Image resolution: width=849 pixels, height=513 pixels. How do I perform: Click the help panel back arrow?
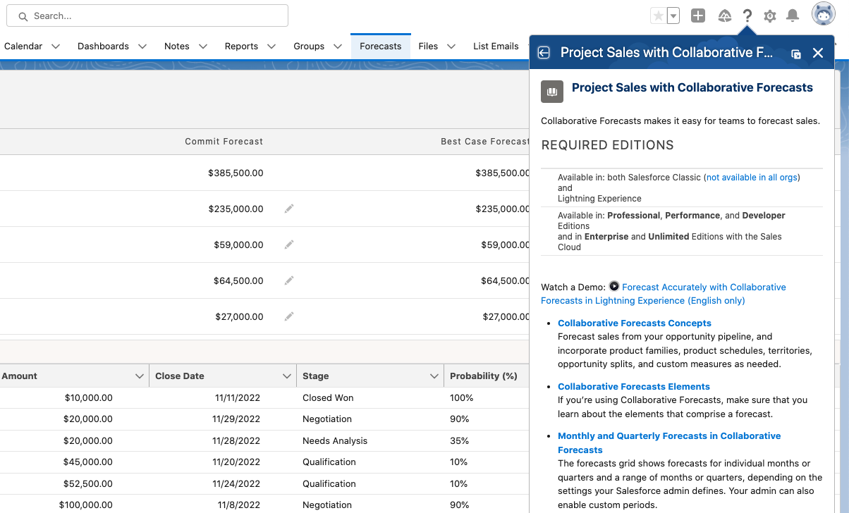point(544,53)
